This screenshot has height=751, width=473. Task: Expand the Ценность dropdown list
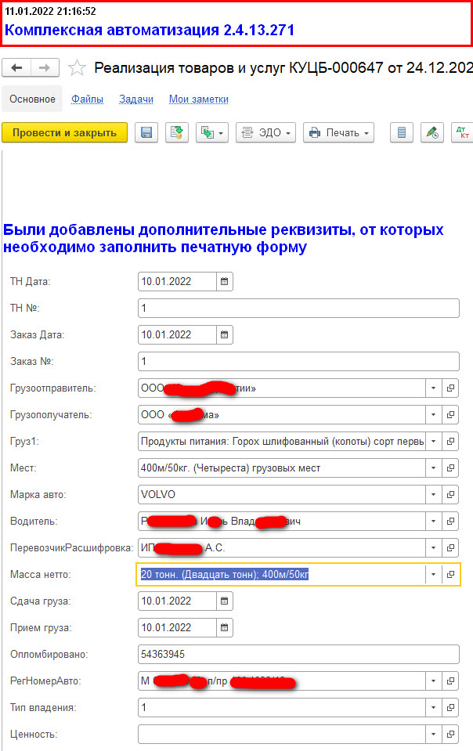point(434,734)
